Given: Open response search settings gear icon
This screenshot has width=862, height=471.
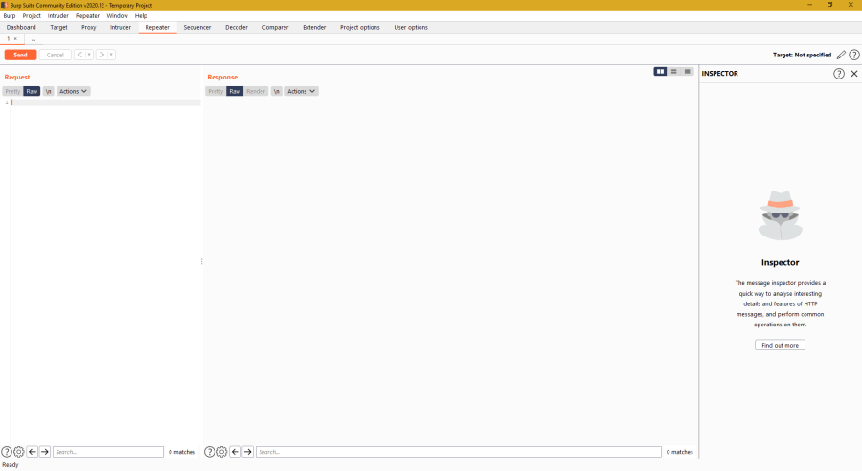Looking at the screenshot, I should pos(222,452).
